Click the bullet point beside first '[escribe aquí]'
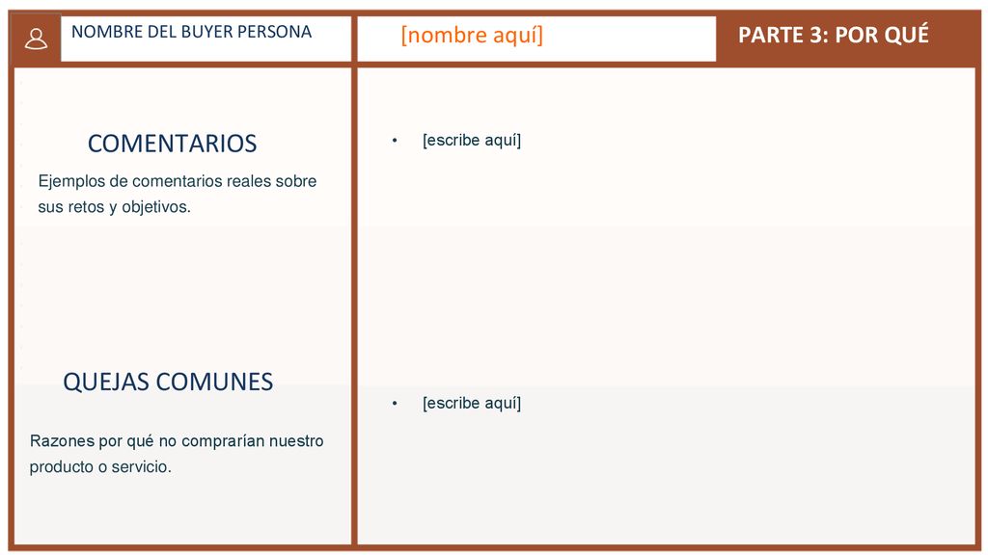Screen dimensions: 988x555 click(x=395, y=141)
